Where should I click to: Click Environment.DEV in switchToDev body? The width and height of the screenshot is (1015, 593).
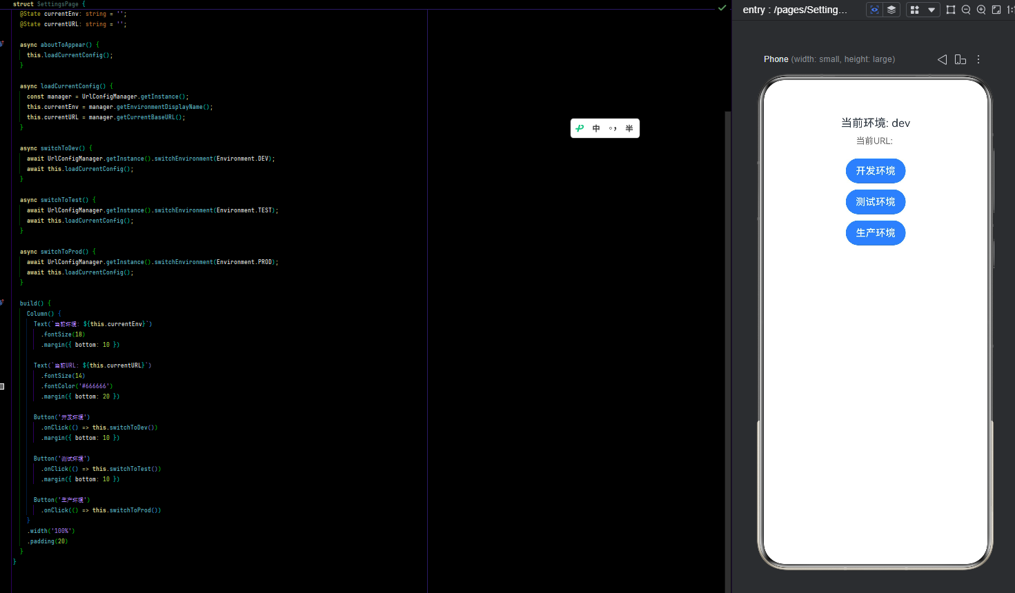tap(243, 159)
